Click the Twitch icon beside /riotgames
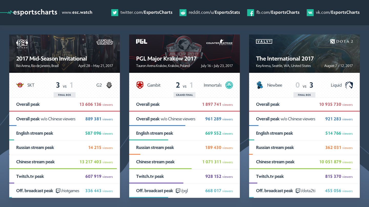 pyautogui.click(x=58, y=191)
